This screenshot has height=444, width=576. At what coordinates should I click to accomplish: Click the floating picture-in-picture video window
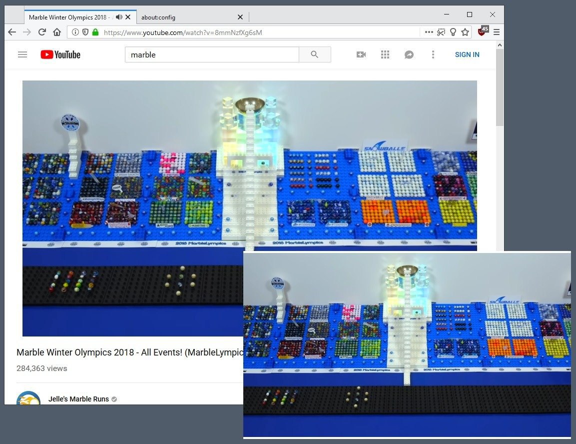click(407, 345)
